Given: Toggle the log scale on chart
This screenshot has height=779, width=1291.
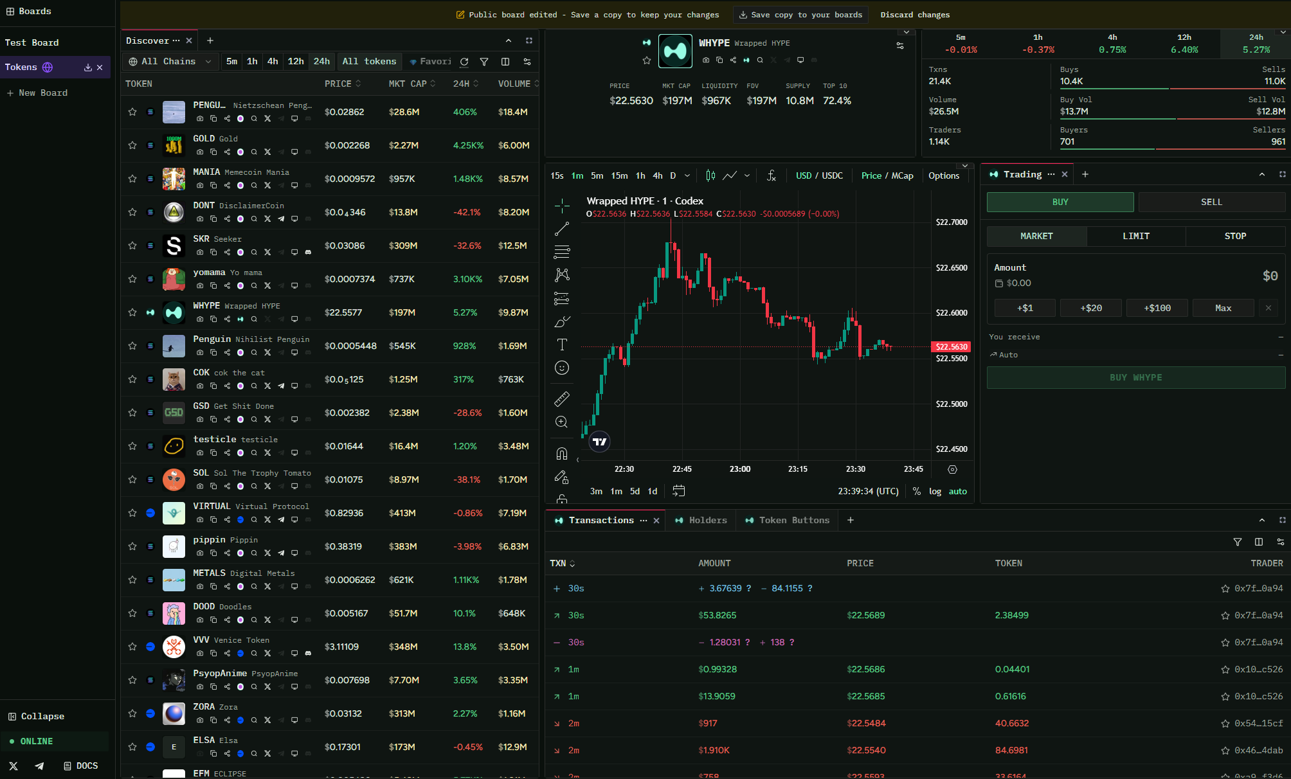Looking at the screenshot, I should click(x=935, y=491).
